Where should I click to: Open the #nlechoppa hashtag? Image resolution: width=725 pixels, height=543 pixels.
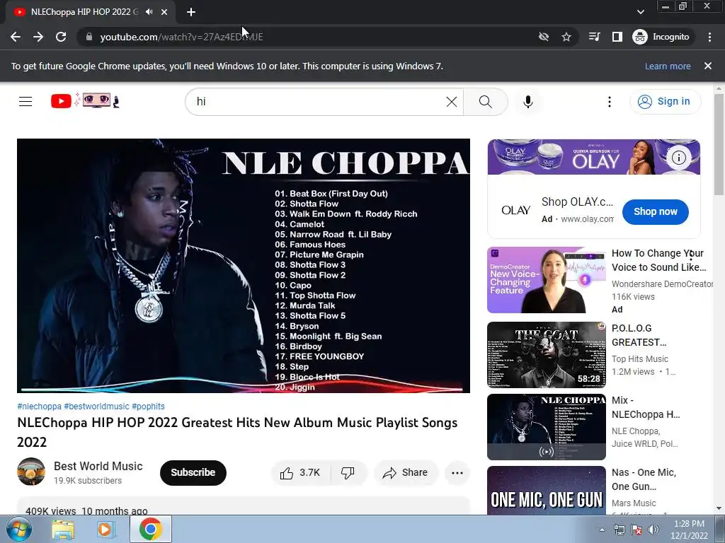[x=40, y=407]
